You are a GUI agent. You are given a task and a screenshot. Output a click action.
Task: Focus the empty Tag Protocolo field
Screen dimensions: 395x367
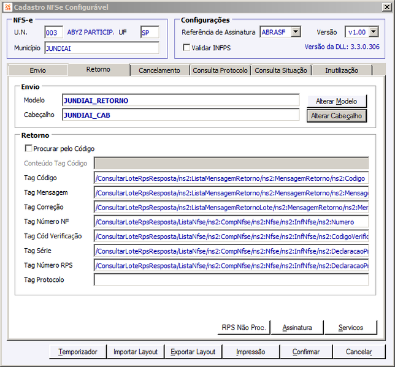pyautogui.click(x=231, y=279)
